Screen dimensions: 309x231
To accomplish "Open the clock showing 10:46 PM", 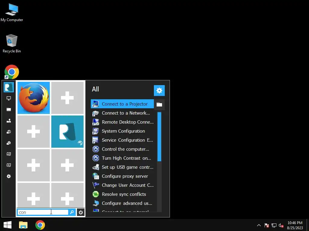I will point(295,225).
